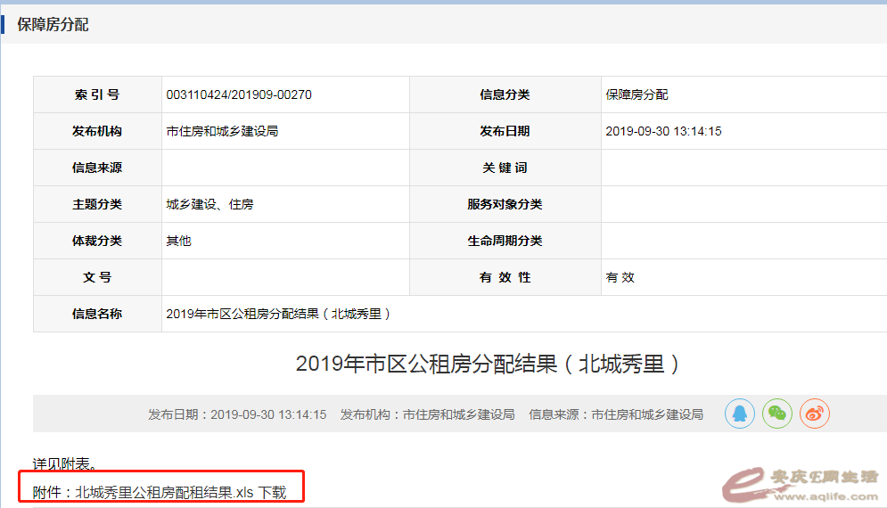Click the Weibo share icon
887x508 pixels.
point(814,414)
